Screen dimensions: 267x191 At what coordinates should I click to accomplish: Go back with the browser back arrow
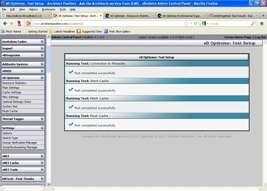5,23
